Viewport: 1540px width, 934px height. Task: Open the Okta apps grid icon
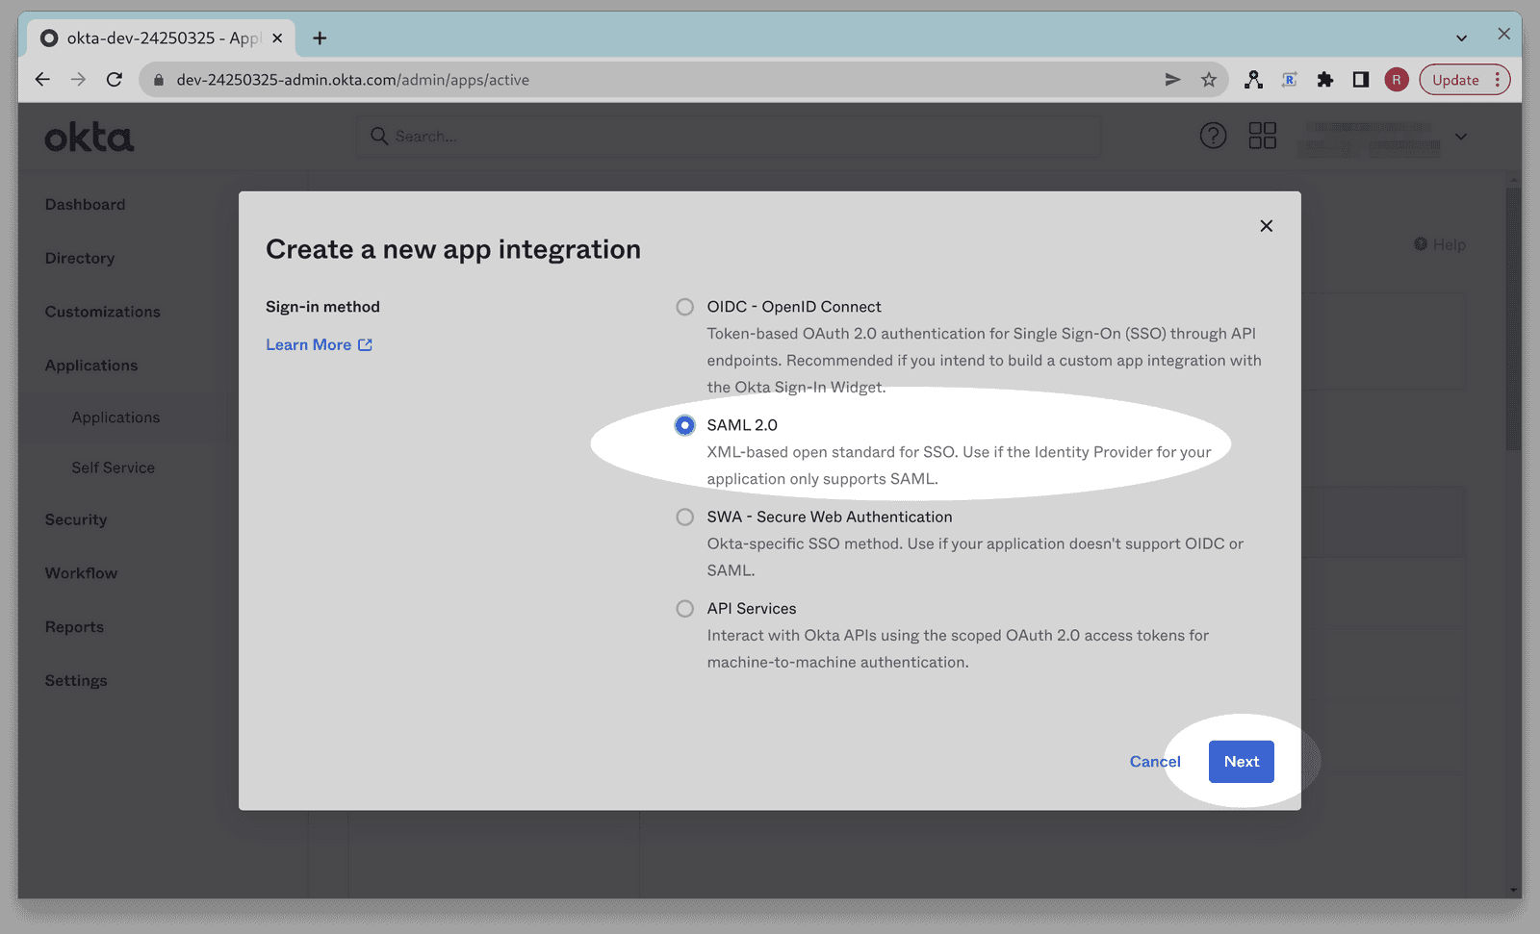point(1262,136)
